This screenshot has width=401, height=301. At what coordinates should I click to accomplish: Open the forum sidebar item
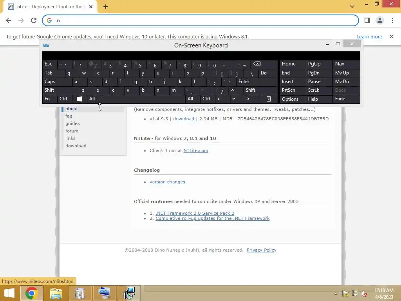(x=72, y=131)
